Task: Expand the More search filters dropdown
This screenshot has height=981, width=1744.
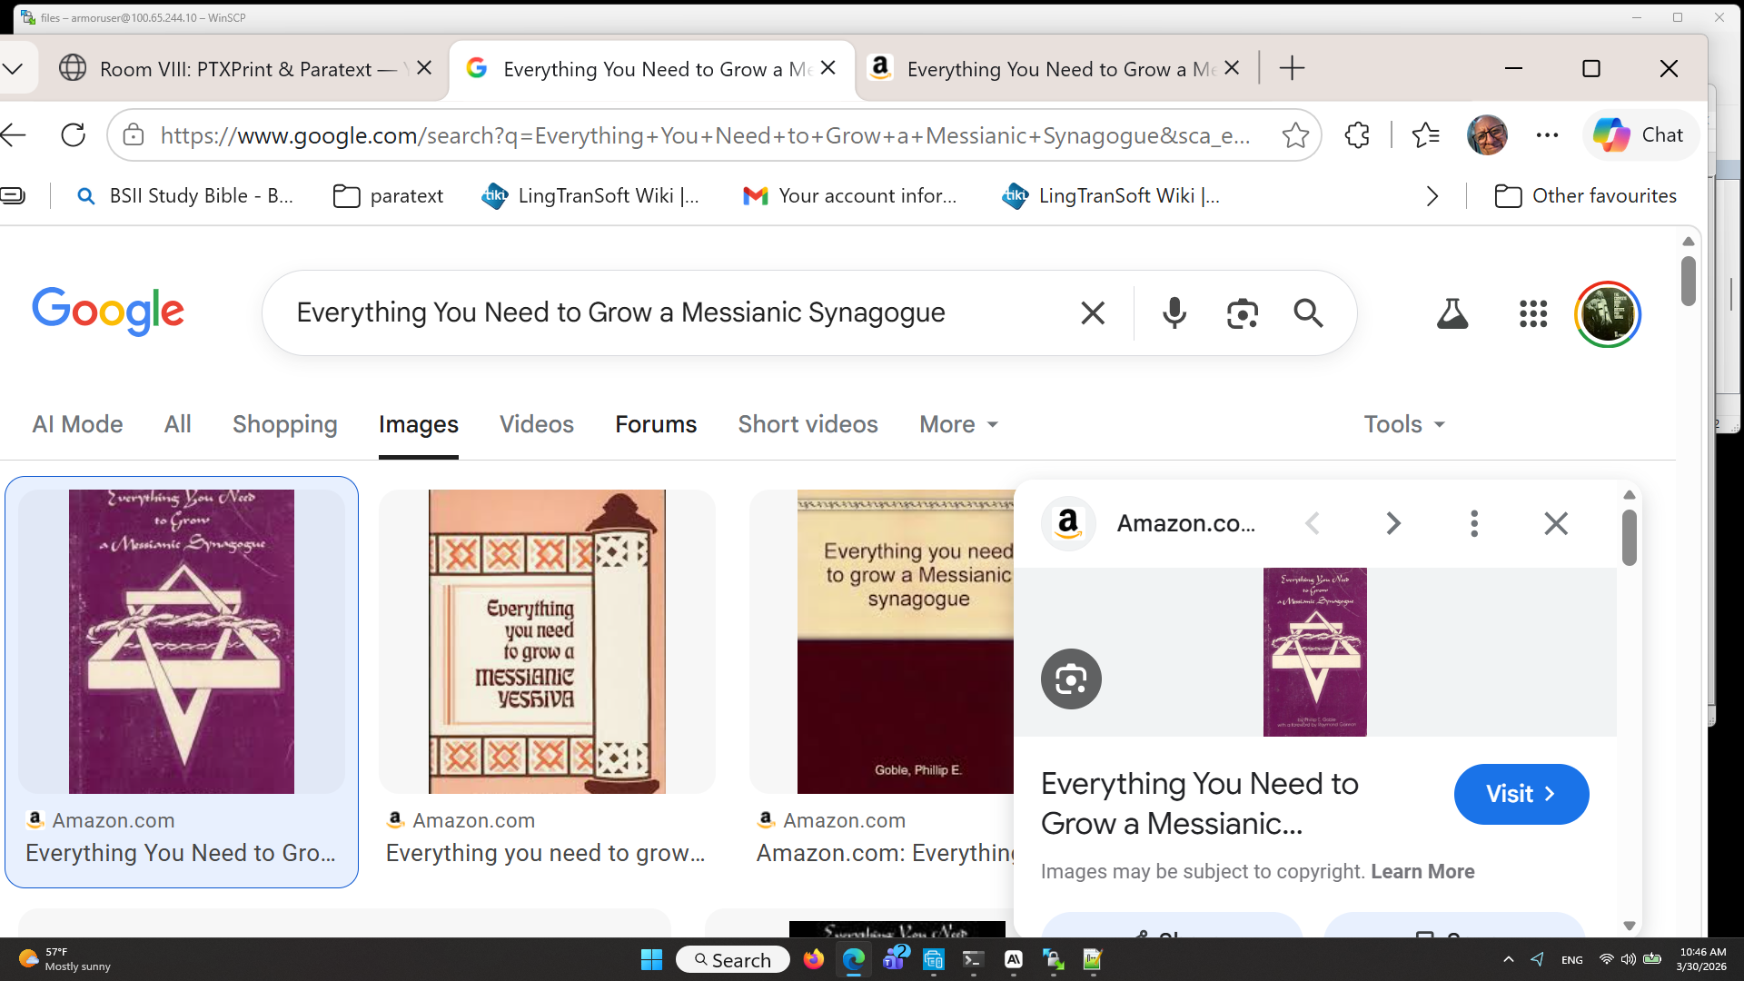Action: click(958, 424)
